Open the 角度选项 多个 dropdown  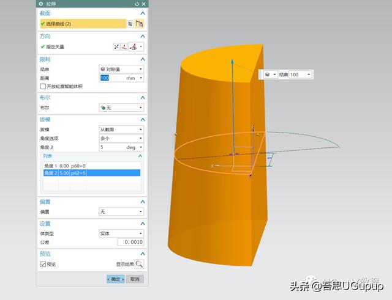121,138
